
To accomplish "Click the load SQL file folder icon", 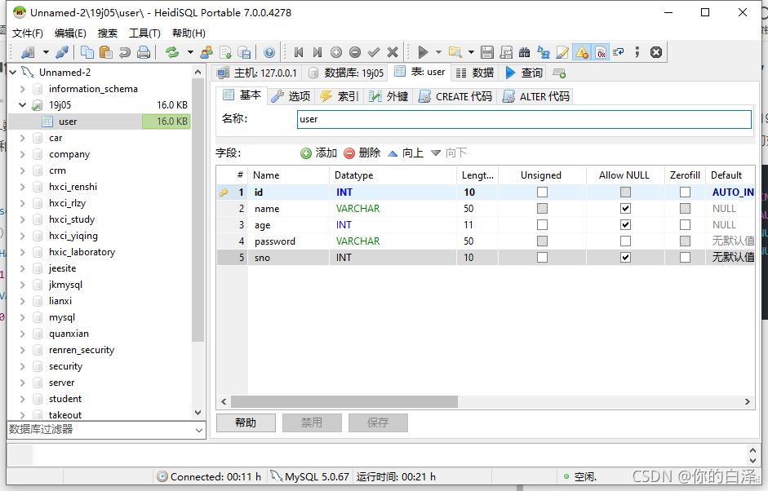I will [455, 52].
